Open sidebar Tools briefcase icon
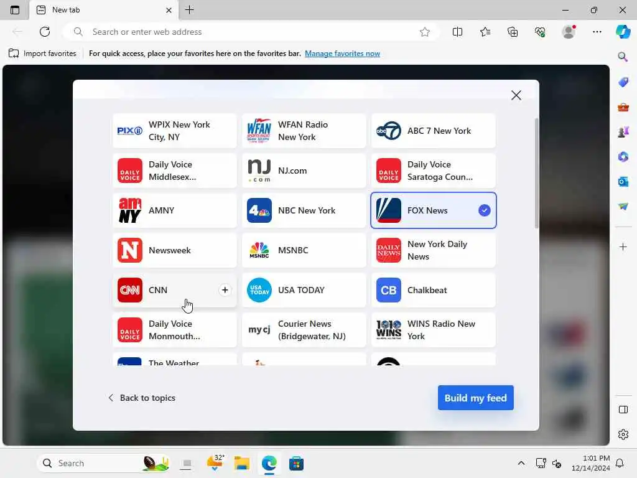 pyautogui.click(x=623, y=107)
